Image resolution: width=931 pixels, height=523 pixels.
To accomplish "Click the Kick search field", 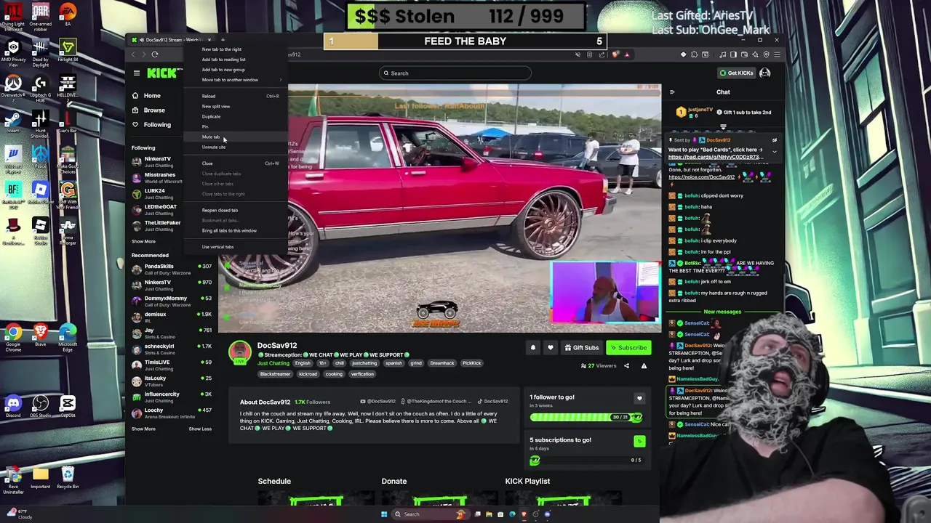I will pyautogui.click(x=455, y=73).
